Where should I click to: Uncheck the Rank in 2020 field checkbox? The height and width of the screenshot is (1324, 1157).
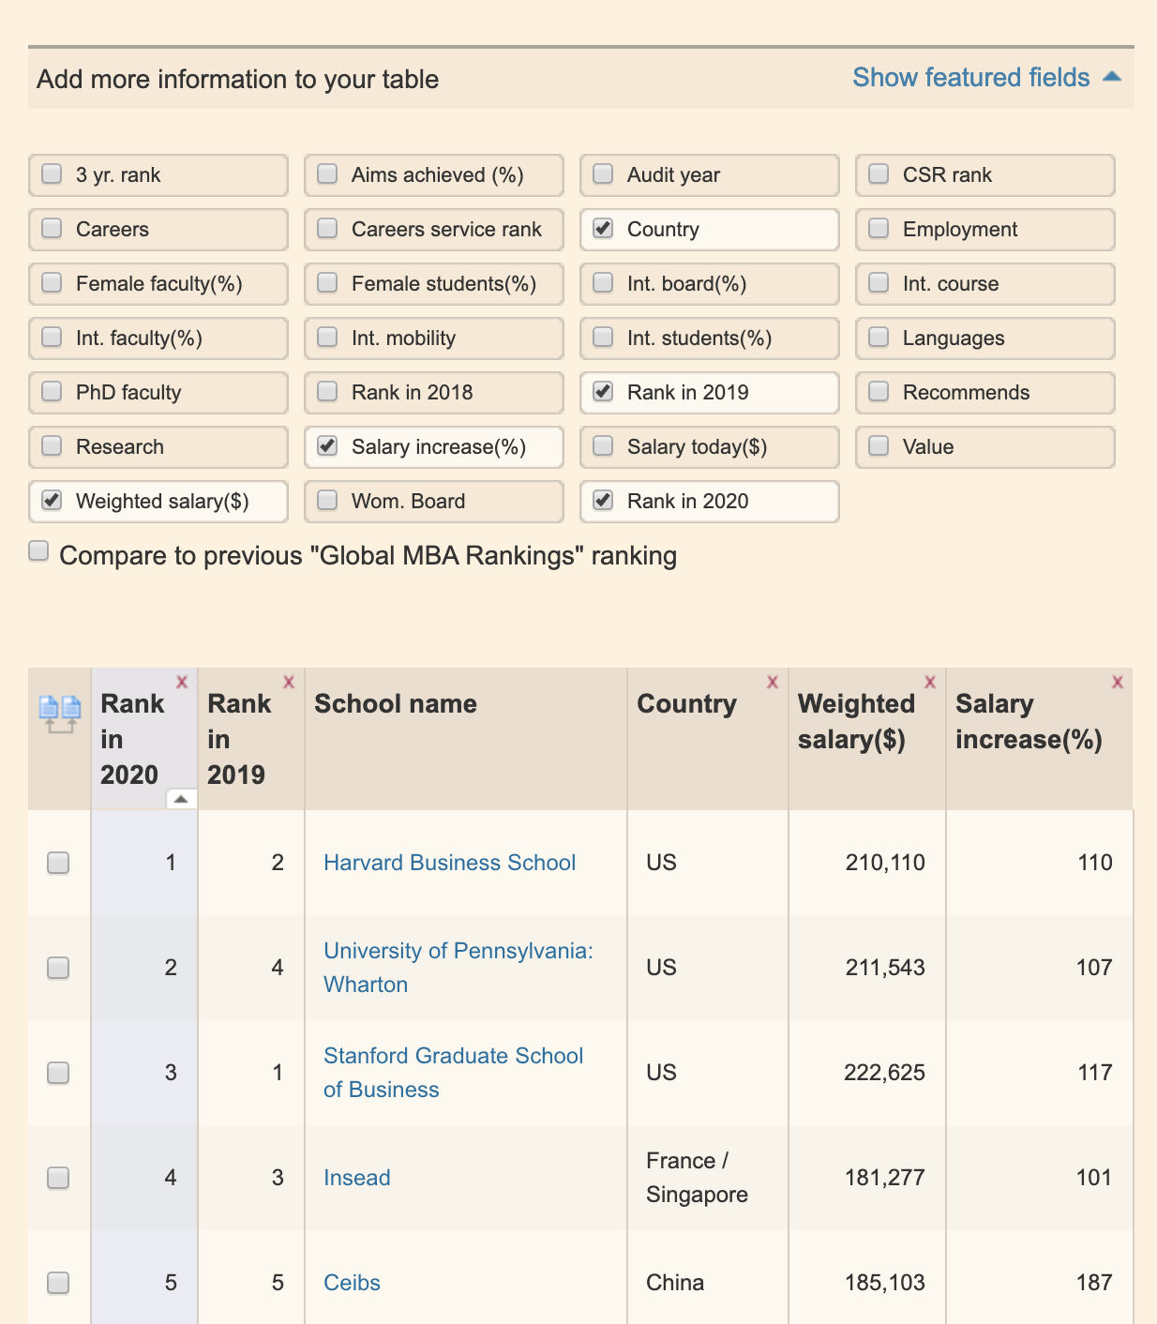[604, 501]
